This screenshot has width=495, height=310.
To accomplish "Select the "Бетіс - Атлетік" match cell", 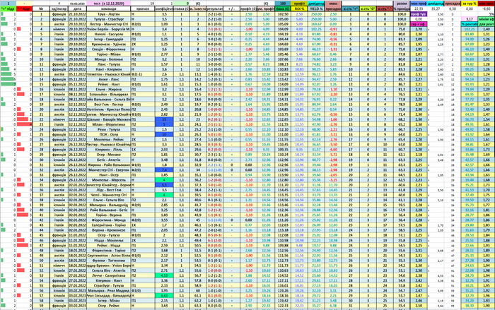I will click(109, 160).
